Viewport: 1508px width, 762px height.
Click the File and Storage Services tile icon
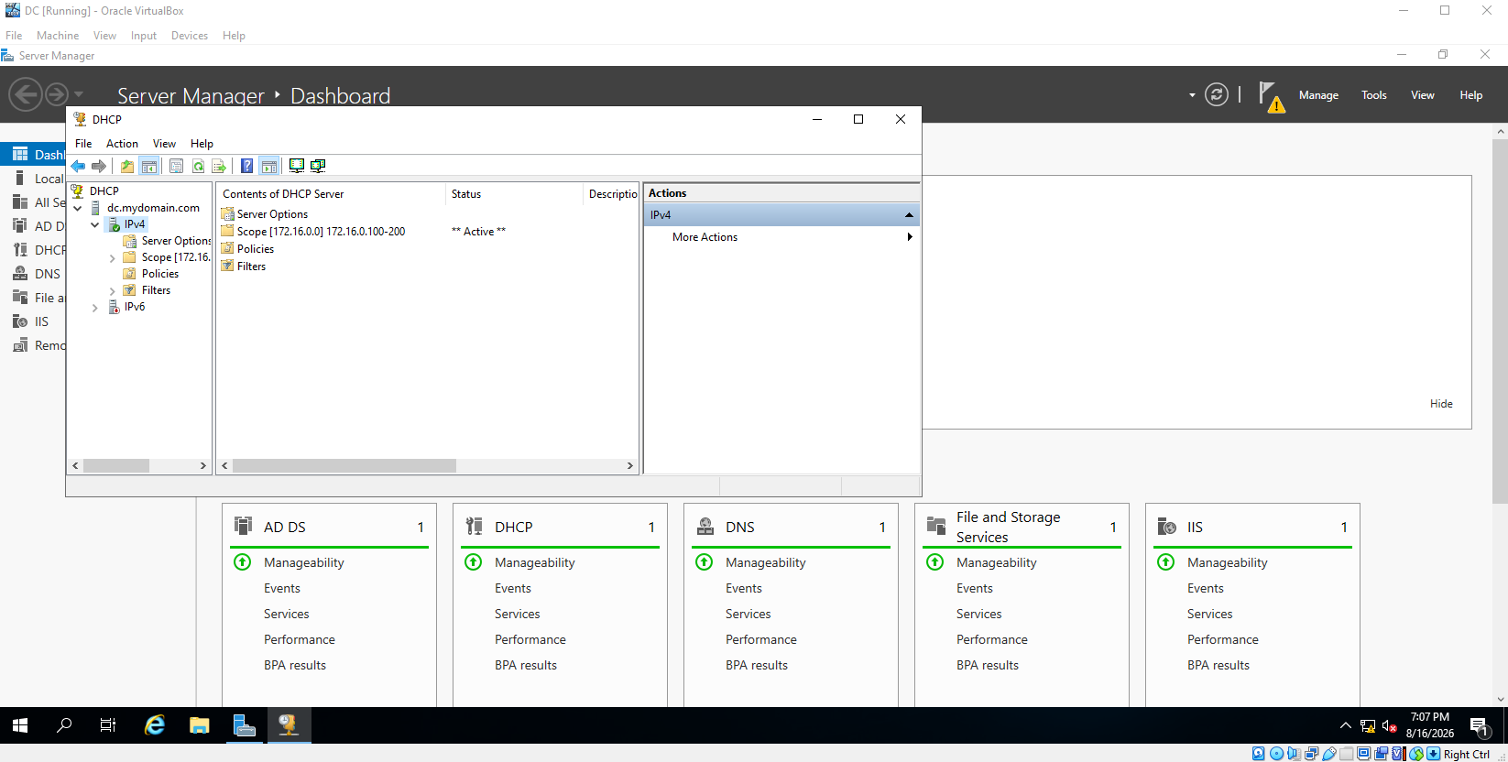click(x=936, y=526)
